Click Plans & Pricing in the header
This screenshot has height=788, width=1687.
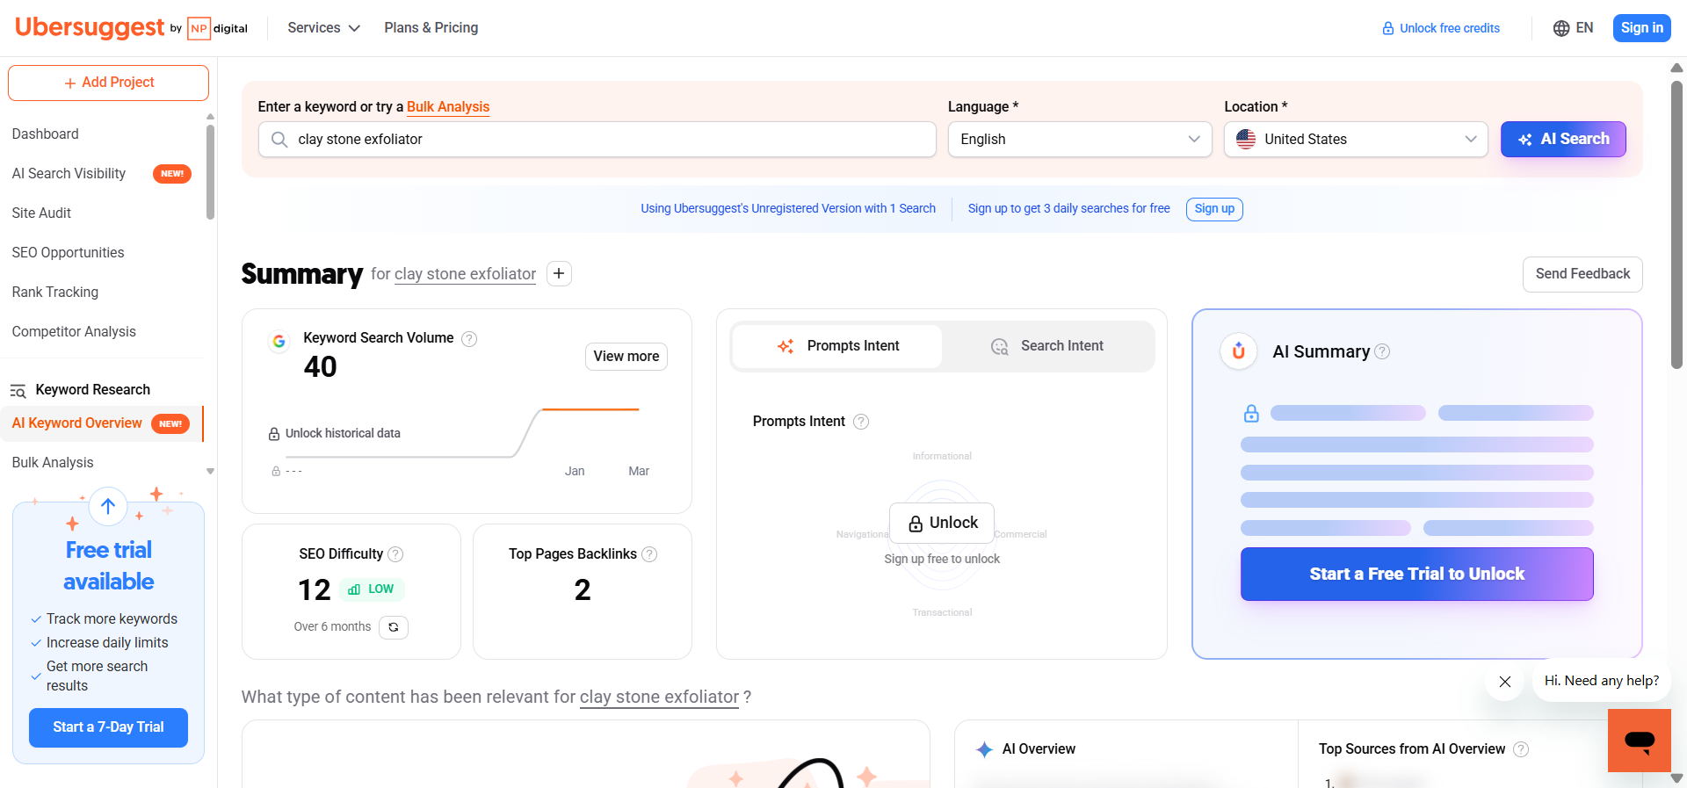coord(431,28)
